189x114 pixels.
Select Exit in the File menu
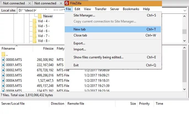coord(76,65)
